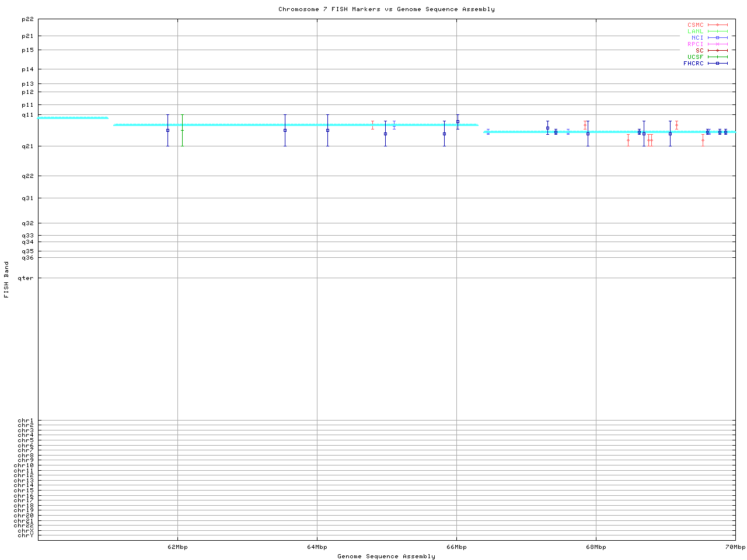Click the CSMC legend marker sample
The width and height of the screenshot is (747, 560).
coord(717,25)
